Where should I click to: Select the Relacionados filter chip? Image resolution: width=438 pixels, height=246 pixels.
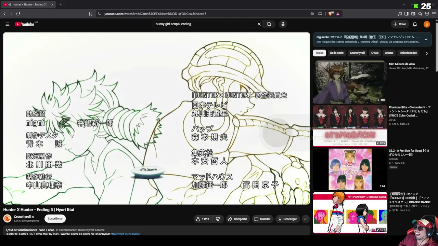[x=409, y=53]
